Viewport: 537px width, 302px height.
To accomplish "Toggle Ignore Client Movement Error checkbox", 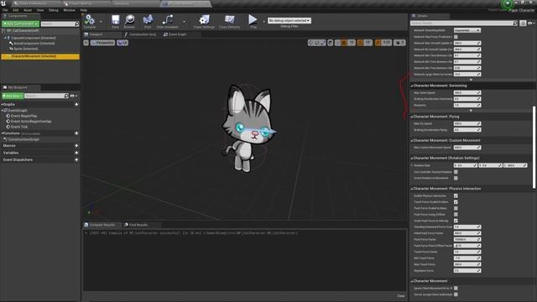I will click(x=456, y=289).
